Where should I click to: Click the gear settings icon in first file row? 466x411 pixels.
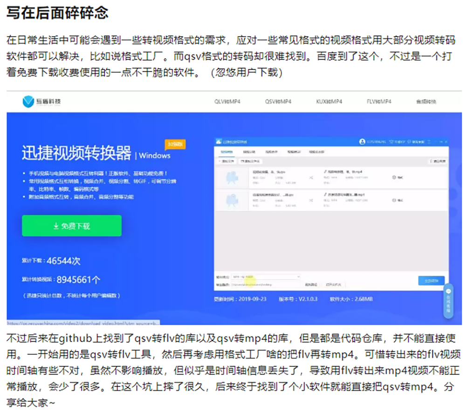(394, 177)
